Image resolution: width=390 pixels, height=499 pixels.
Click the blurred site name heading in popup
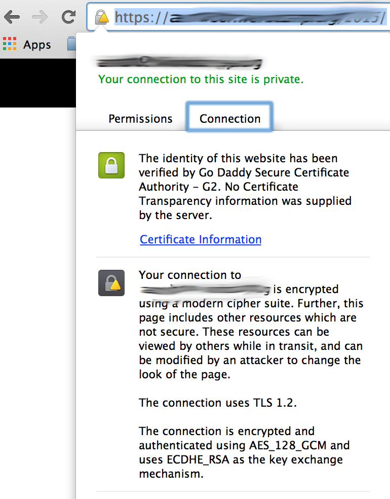180,62
